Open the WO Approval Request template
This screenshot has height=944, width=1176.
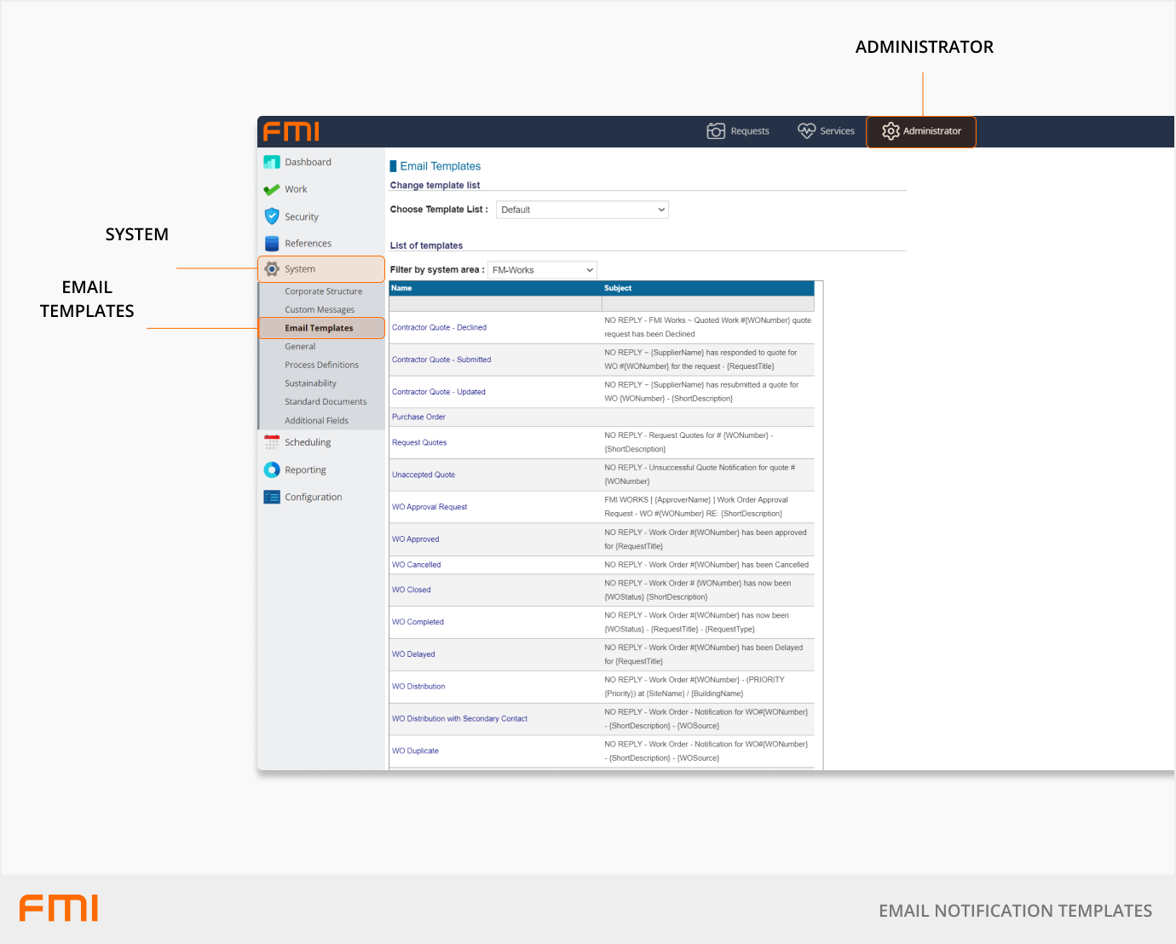(429, 507)
